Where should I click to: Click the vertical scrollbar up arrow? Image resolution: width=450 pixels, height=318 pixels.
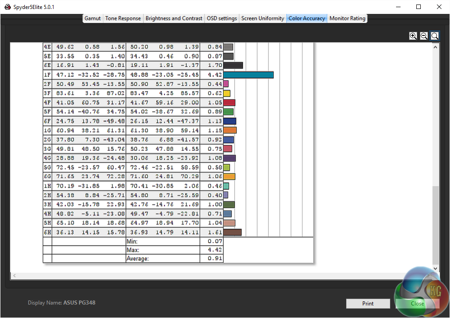pyautogui.click(x=435, y=47)
